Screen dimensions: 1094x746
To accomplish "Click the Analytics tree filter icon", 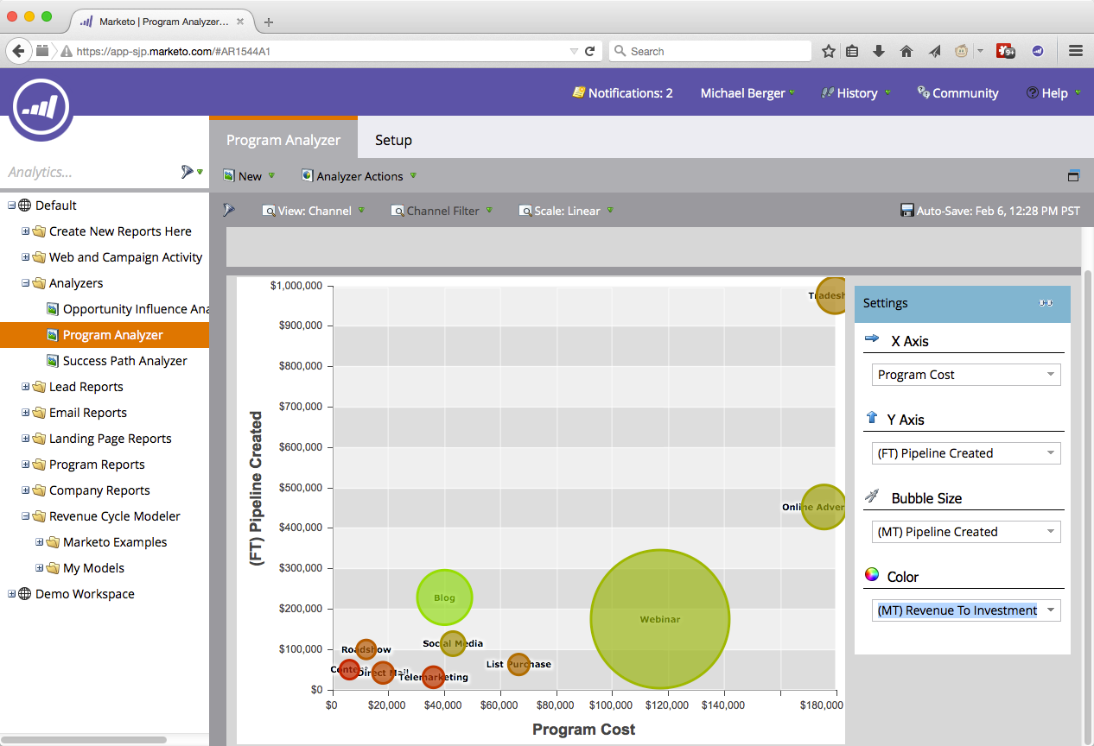I will click(x=188, y=172).
